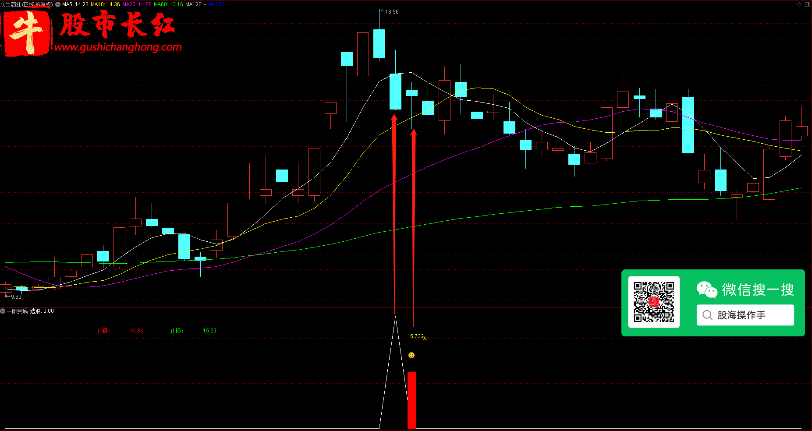
Task: Click the 9.63 low price label
Action: (x=16, y=297)
